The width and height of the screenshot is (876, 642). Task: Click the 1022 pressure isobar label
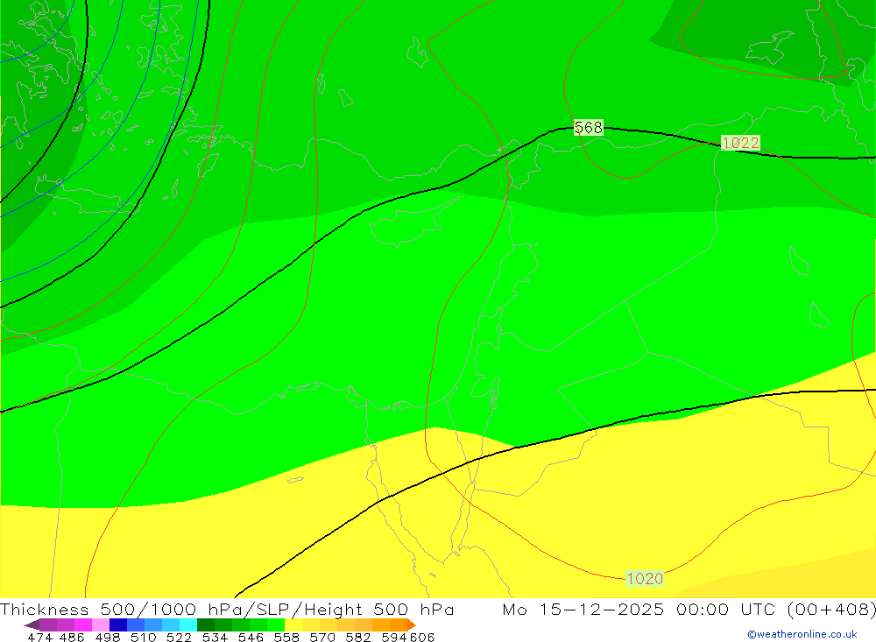pos(740,143)
